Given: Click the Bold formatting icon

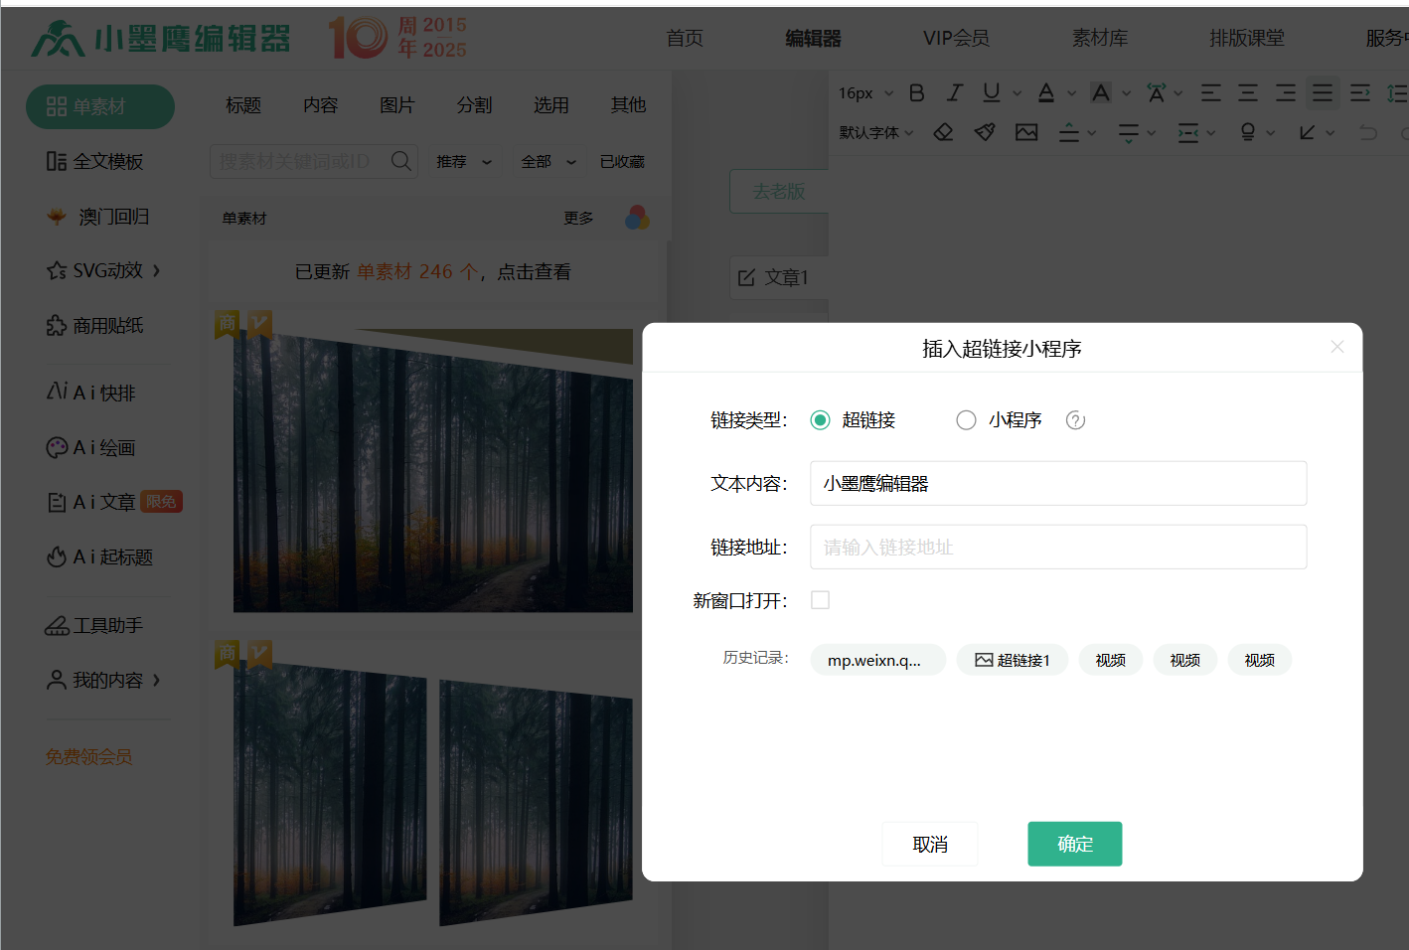Looking at the screenshot, I should point(916,93).
